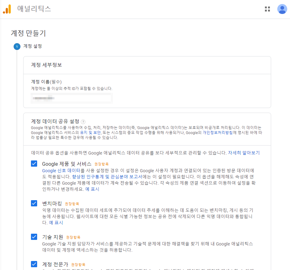Image resolution: width=290 pixels, height=270 pixels.
Task: Click the 계정 이름(필수) label
Action: point(46,82)
